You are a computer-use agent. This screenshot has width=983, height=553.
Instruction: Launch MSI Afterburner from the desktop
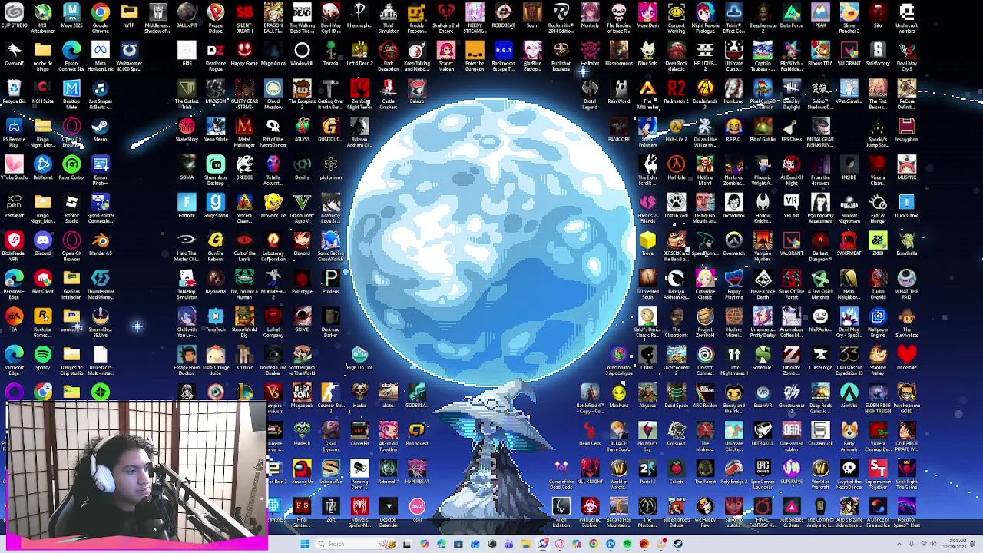tap(43, 17)
